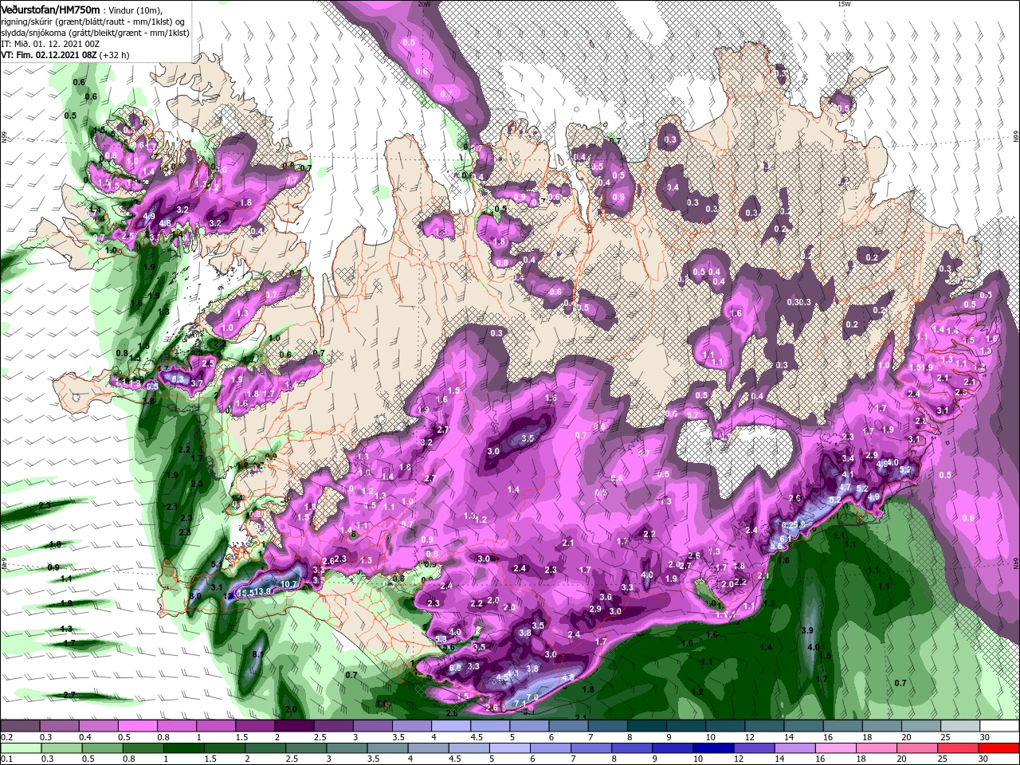Click the 3.7 value on Snæfellsnes peninsula
Viewport: 1020px width, 765px height.
(198, 383)
